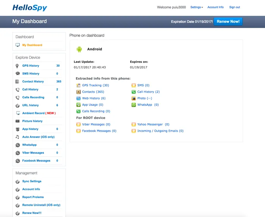View the Web History (6) link
265x217 pixels.
pyautogui.click(x=94, y=98)
